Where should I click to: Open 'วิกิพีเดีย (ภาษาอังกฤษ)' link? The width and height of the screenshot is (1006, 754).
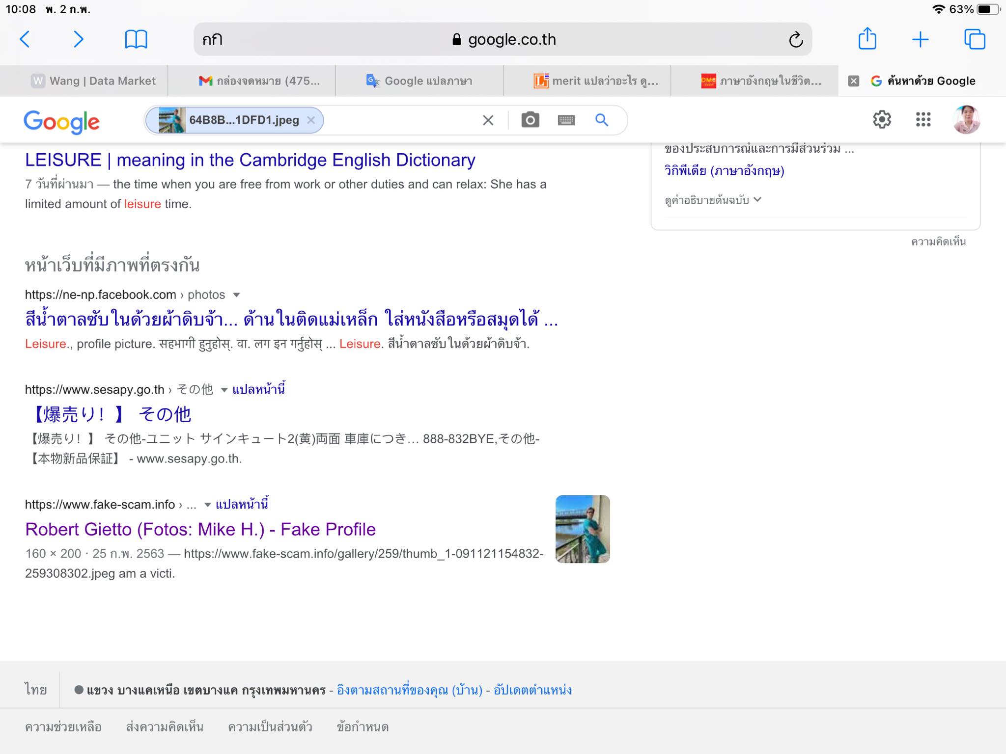coord(724,171)
